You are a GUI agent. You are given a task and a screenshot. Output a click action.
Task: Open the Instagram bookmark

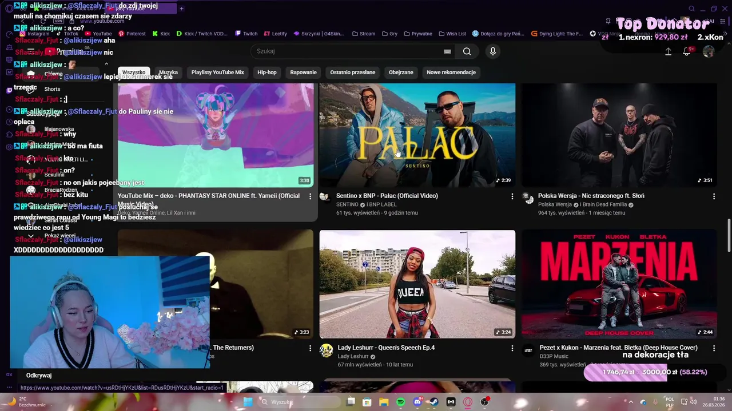(34, 34)
